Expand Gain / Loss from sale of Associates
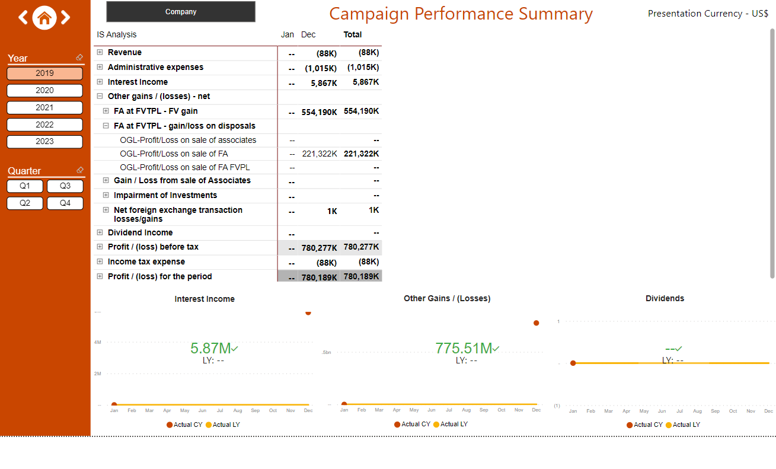This screenshot has height=469, width=776. point(106,180)
